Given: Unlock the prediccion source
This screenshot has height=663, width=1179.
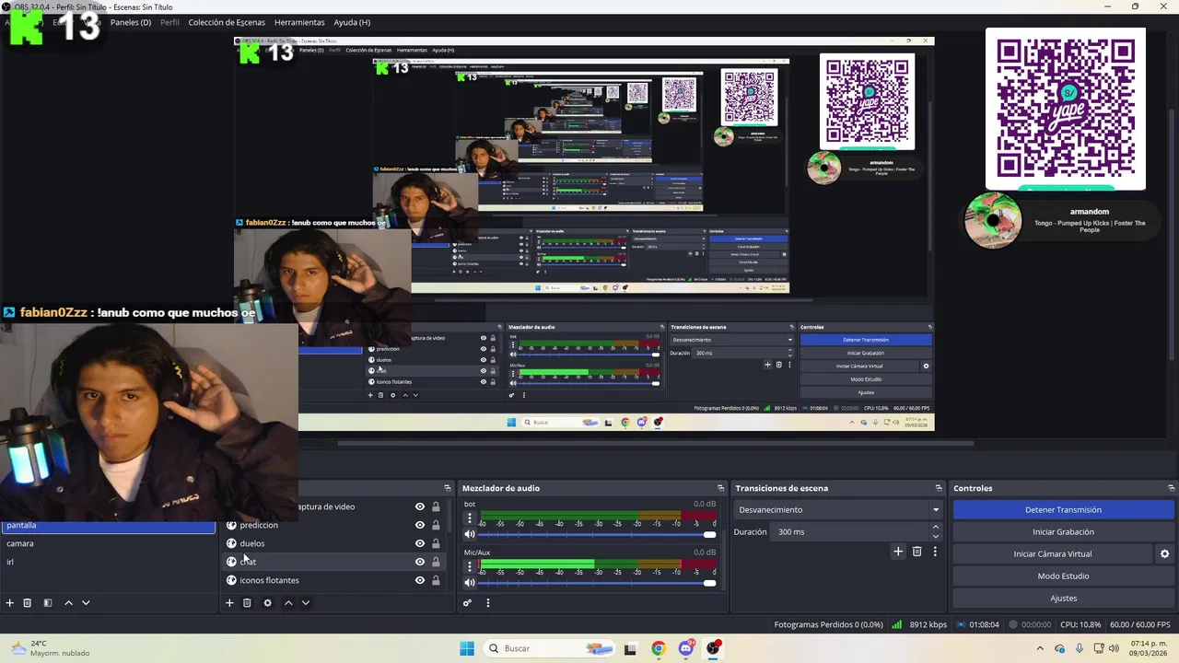Looking at the screenshot, I should coord(436,525).
